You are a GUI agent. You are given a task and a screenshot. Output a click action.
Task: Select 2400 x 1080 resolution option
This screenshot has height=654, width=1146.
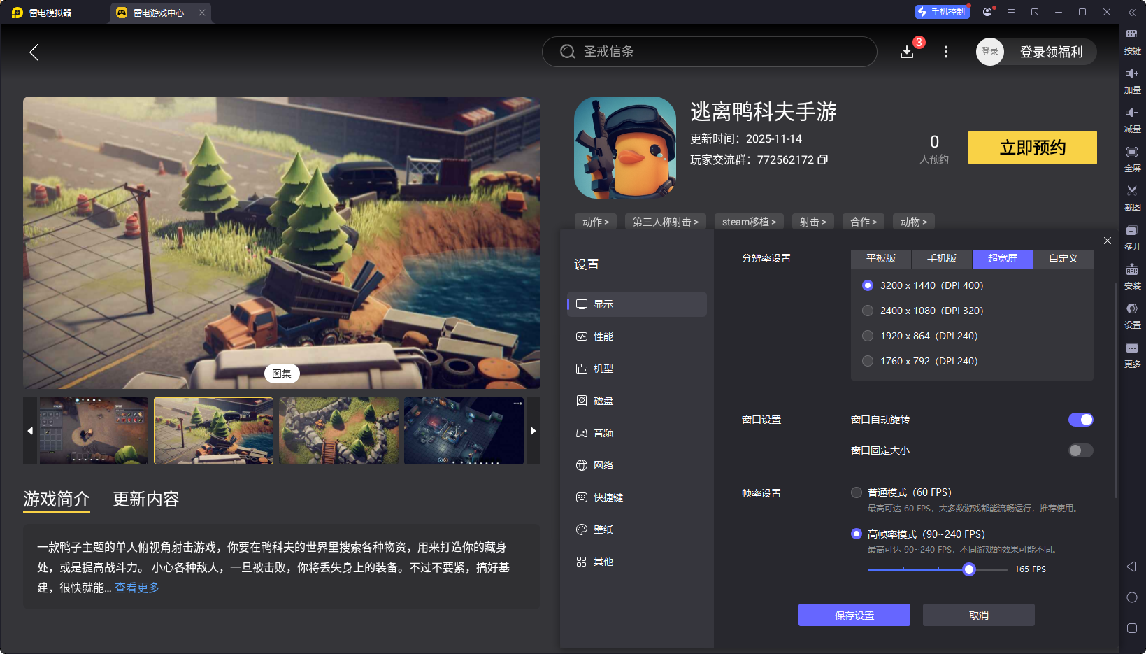coord(868,311)
